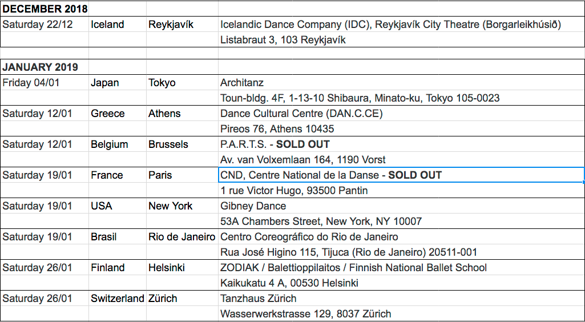585x322 pixels.
Task: Select the Gibney Dance venue cell
Action: pos(401,206)
